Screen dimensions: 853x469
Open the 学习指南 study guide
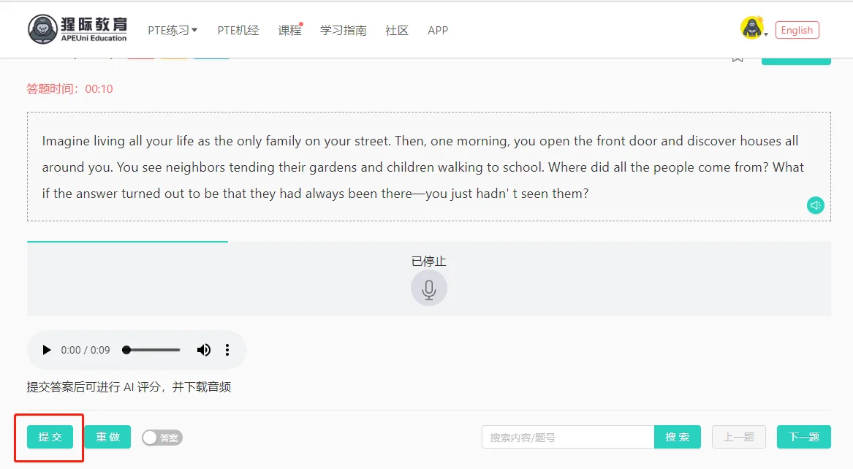344,30
